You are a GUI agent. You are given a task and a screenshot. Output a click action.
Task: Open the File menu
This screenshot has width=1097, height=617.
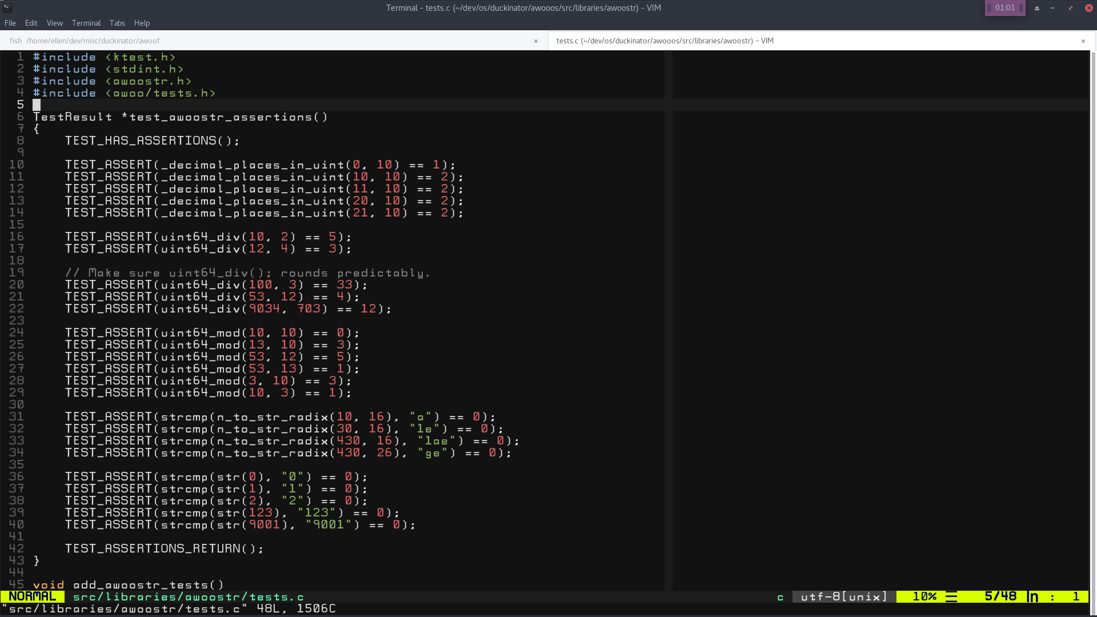(x=10, y=23)
